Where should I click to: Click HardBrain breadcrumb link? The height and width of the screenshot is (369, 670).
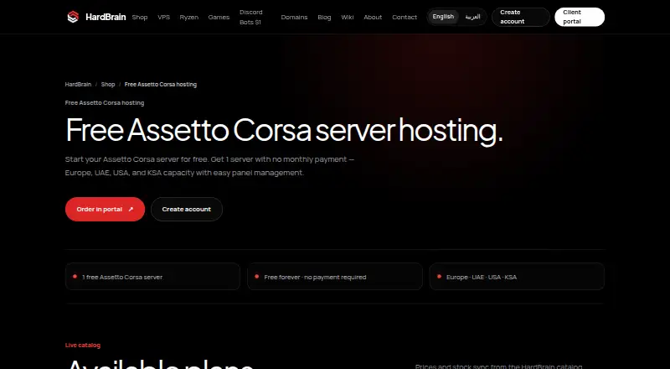tap(78, 85)
